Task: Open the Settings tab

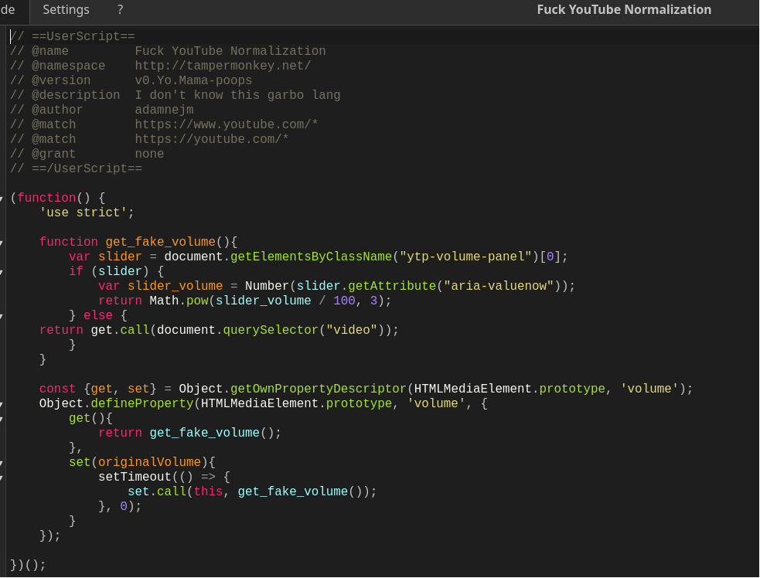Action: tap(66, 10)
